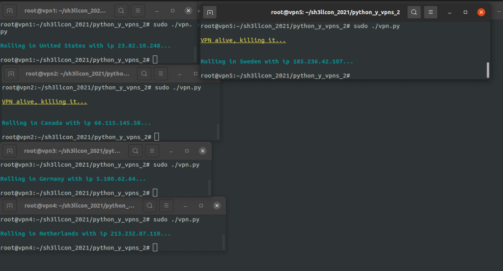Minimize the vpn3 terminal window
The image size is (503, 271).
[171, 151]
